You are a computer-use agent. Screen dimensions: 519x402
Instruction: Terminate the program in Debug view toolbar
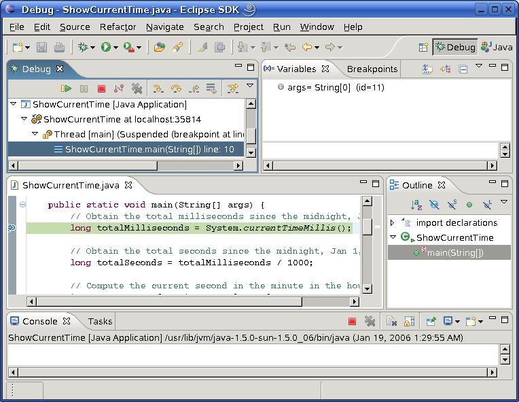[x=102, y=88]
